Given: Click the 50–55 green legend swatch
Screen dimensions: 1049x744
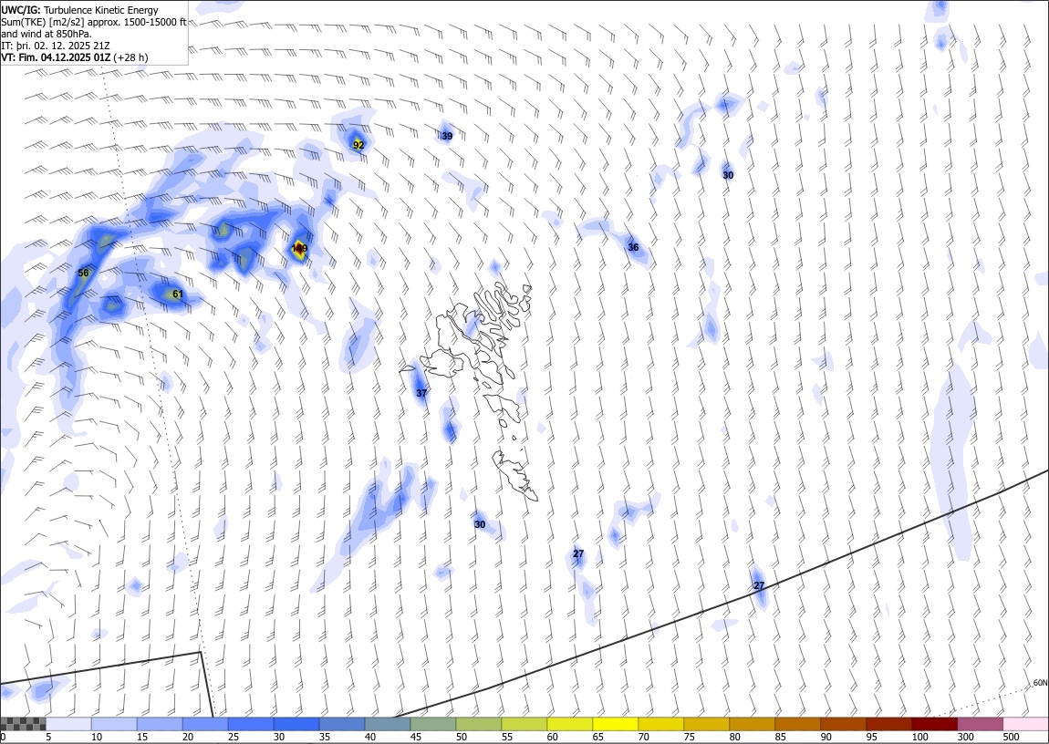Looking at the screenshot, I should click(x=478, y=724).
